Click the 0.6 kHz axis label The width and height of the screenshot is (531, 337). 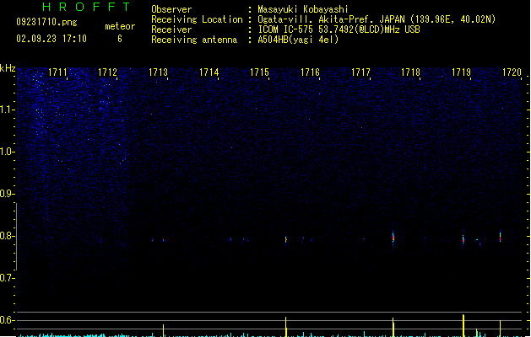(x=6, y=320)
